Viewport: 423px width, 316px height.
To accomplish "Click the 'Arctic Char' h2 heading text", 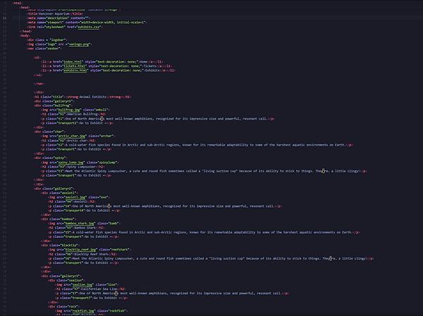I will pos(78,140).
